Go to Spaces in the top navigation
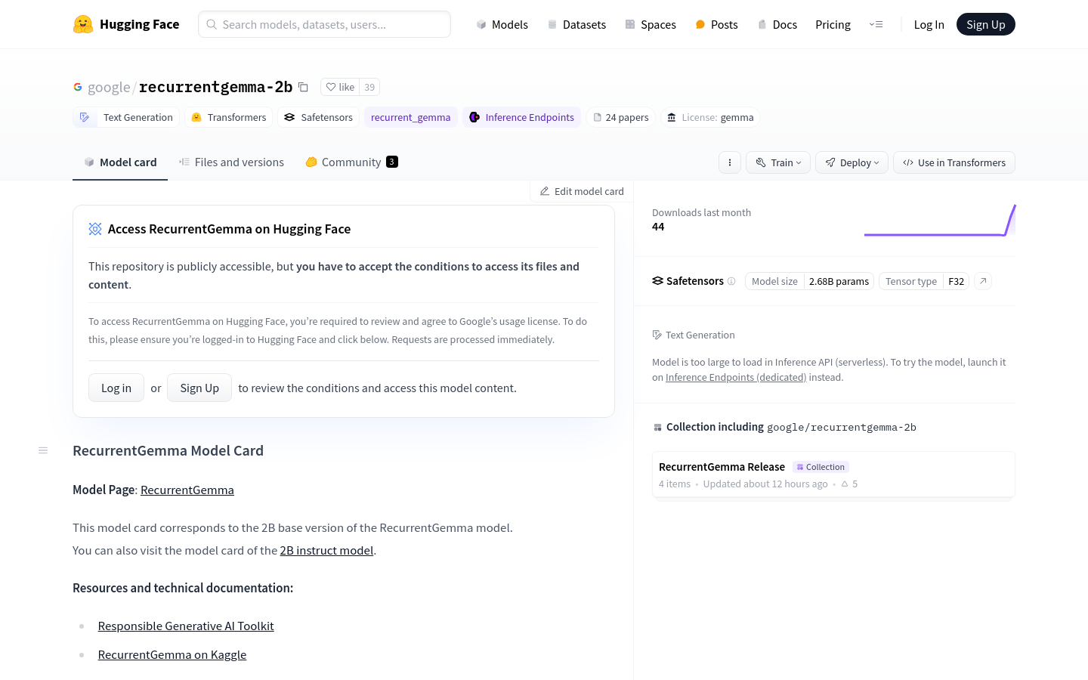The height and width of the screenshot is (680, 1088). 651,24
